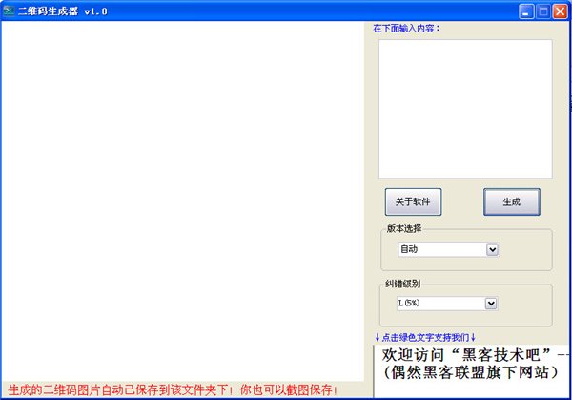The height and width of the screenshot is (400, 572).
Task: Click the red notice 生成的二维码图片自动已保存
Action: [173, 390]
